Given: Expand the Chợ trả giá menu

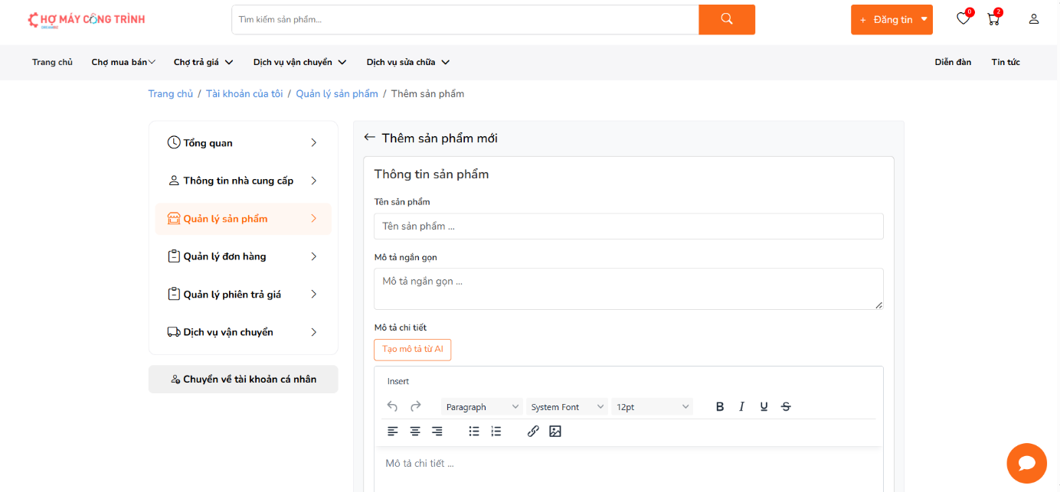Looking at the screenshot, I should [203, 62].
